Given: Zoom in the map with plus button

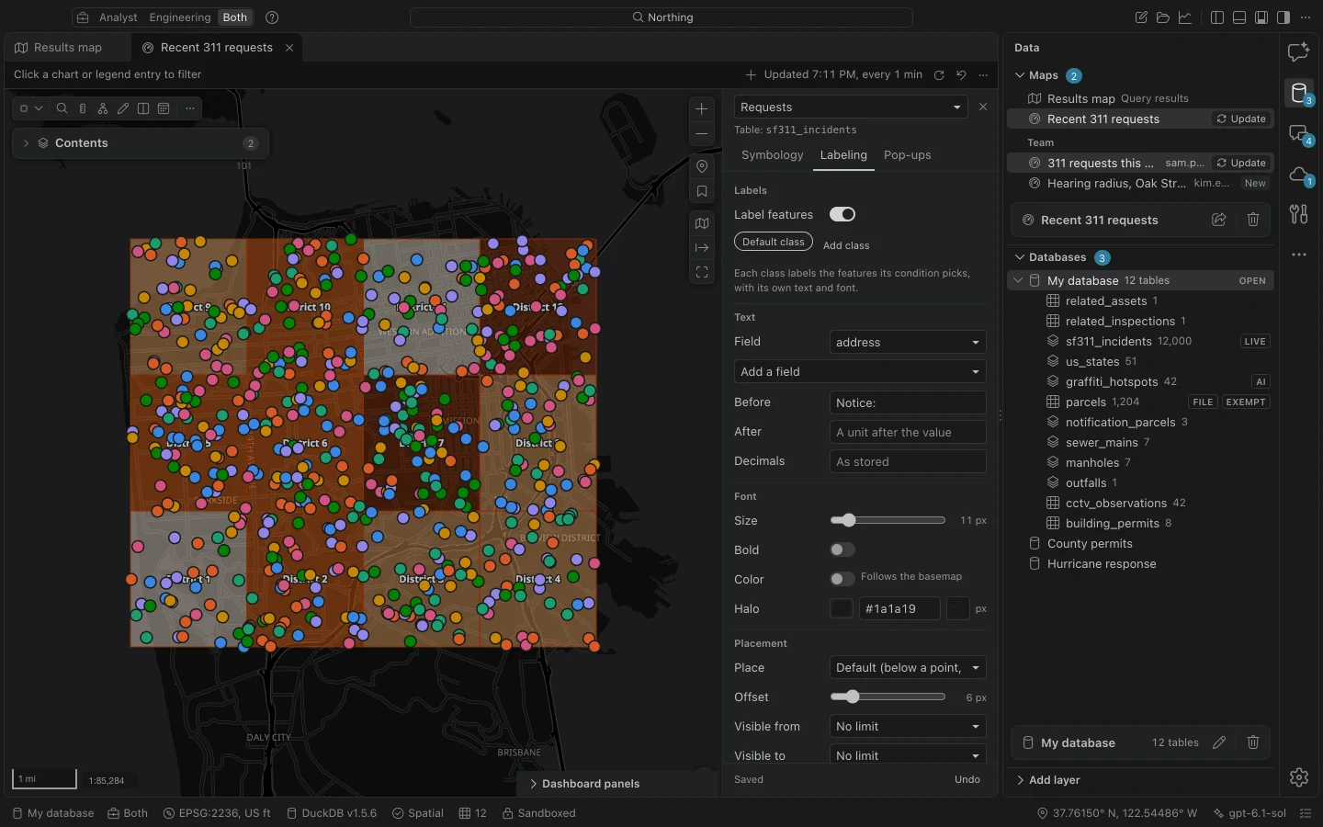Looking at the screenshot, I should pos(702,108).
